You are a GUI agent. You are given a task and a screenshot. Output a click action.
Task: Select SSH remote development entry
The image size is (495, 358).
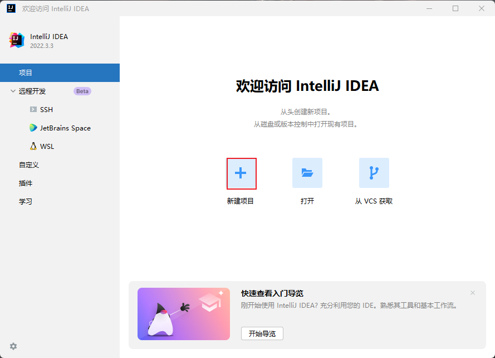click(x=60, y=109)
